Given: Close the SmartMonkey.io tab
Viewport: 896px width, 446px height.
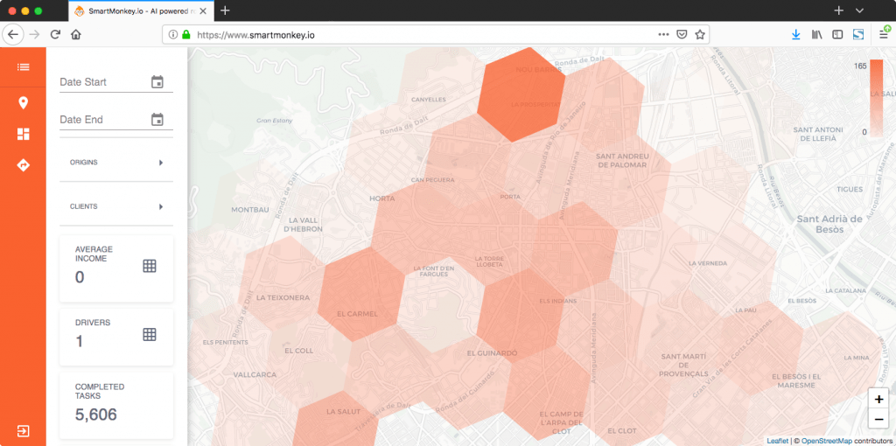Looking at the screenshot, I should click(203, 10).
